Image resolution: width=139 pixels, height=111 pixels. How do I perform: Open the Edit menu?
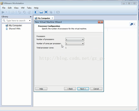[x=10, y=8]
